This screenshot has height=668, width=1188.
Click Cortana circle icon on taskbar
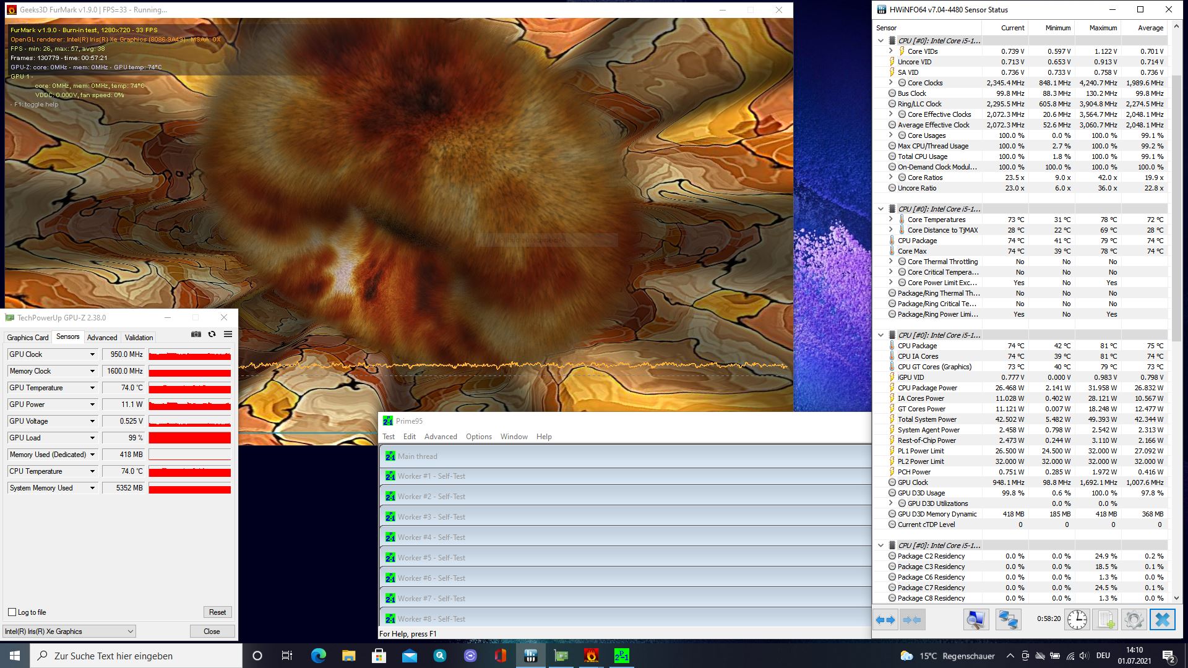click(x=257, y=656)
